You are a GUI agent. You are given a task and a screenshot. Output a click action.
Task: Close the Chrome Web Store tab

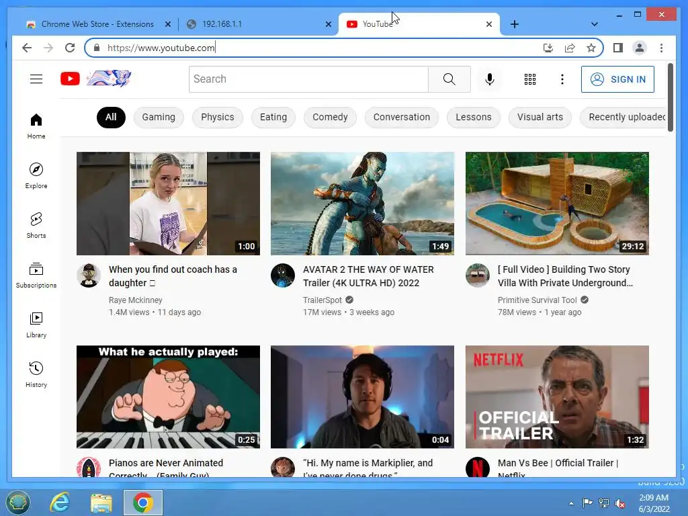coord(167,24)
